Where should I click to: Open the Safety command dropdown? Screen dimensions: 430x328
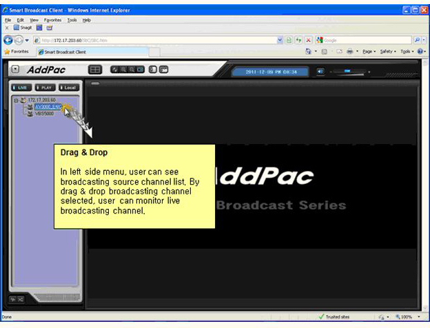click(x=388, y=51)
